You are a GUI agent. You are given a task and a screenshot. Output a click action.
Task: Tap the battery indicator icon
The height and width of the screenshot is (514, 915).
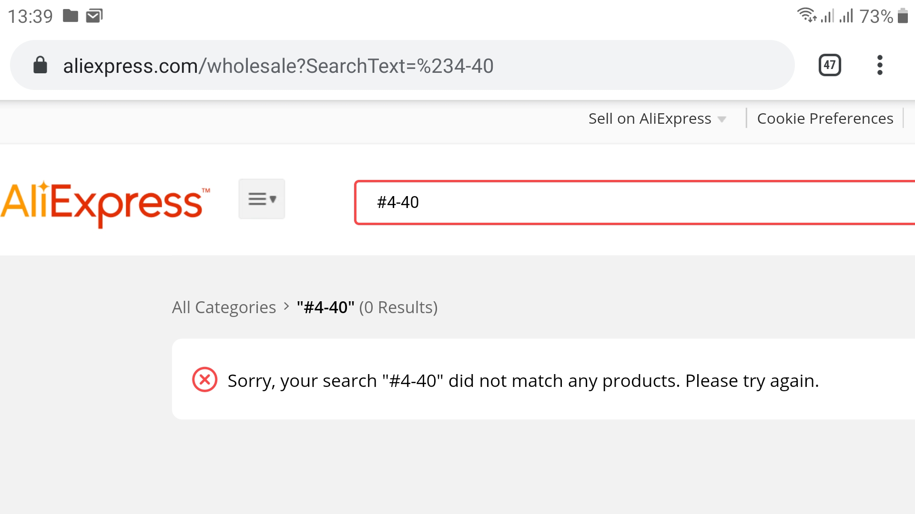click(x=903, y=16)
